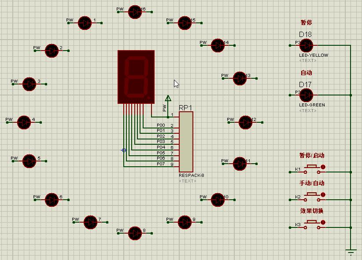Select LED number 16 at top
The height and width of the screenshot is (260, 362).
(135, 12)
